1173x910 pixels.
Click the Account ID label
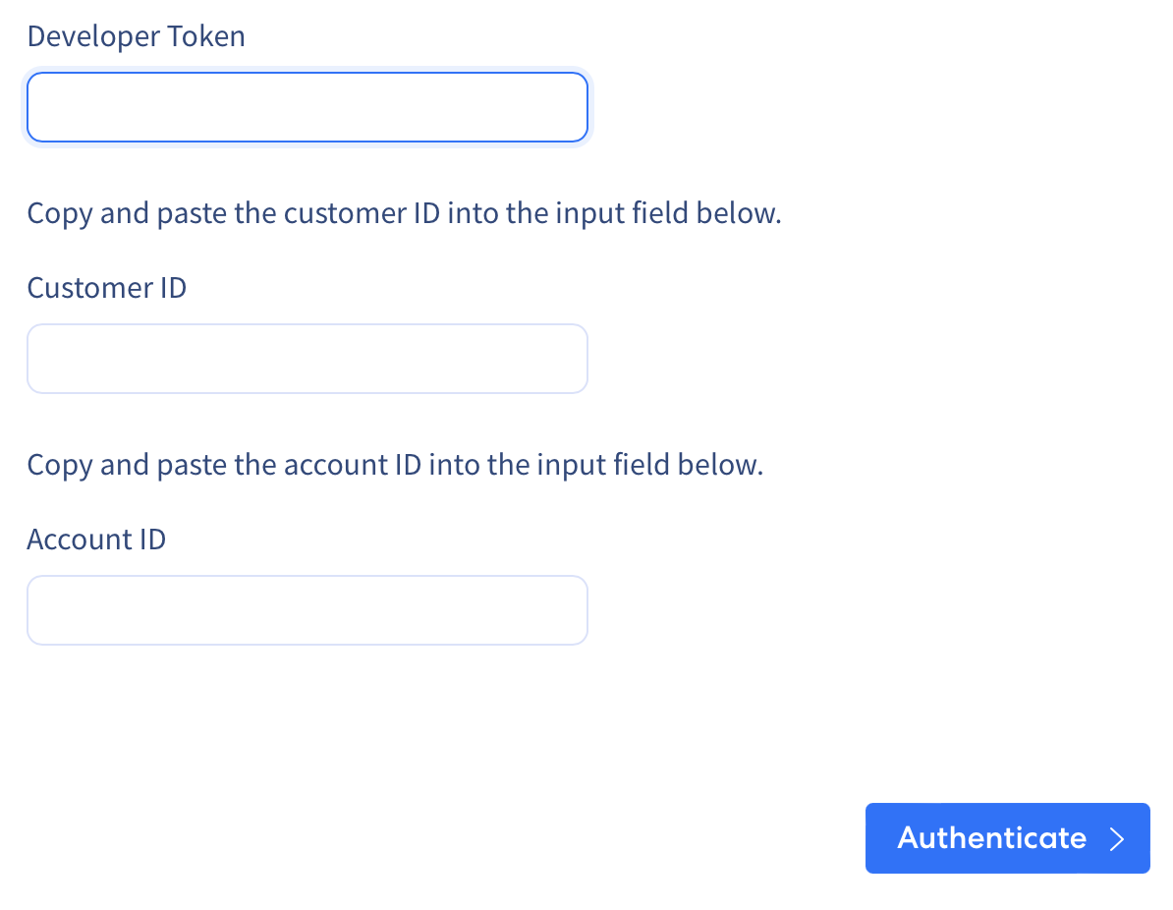[96, 539]
